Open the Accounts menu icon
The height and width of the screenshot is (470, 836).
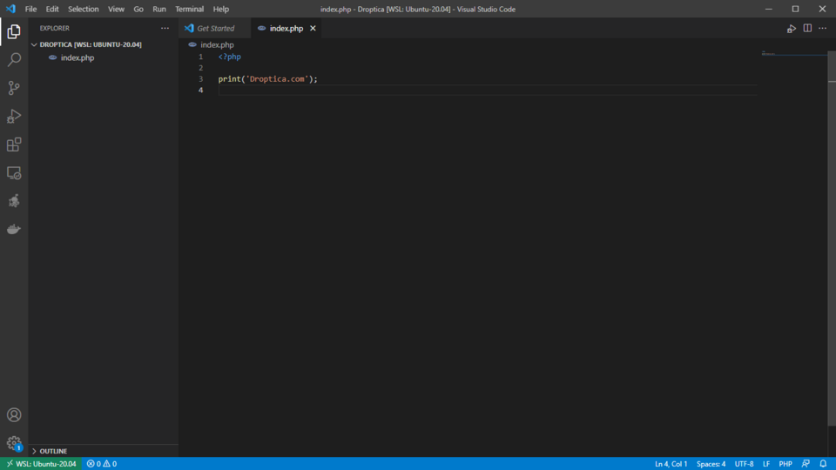(14, 414)
